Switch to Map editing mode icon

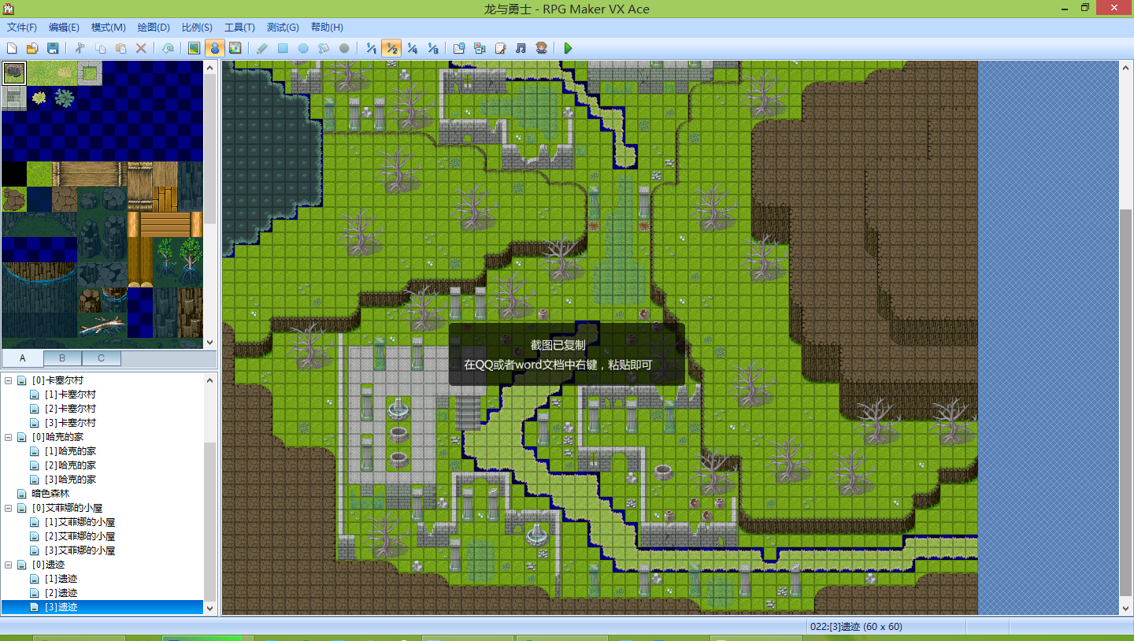click(194, 48)
